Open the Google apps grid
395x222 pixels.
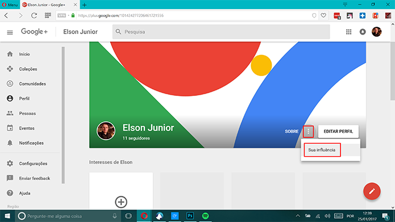[348, 32]
